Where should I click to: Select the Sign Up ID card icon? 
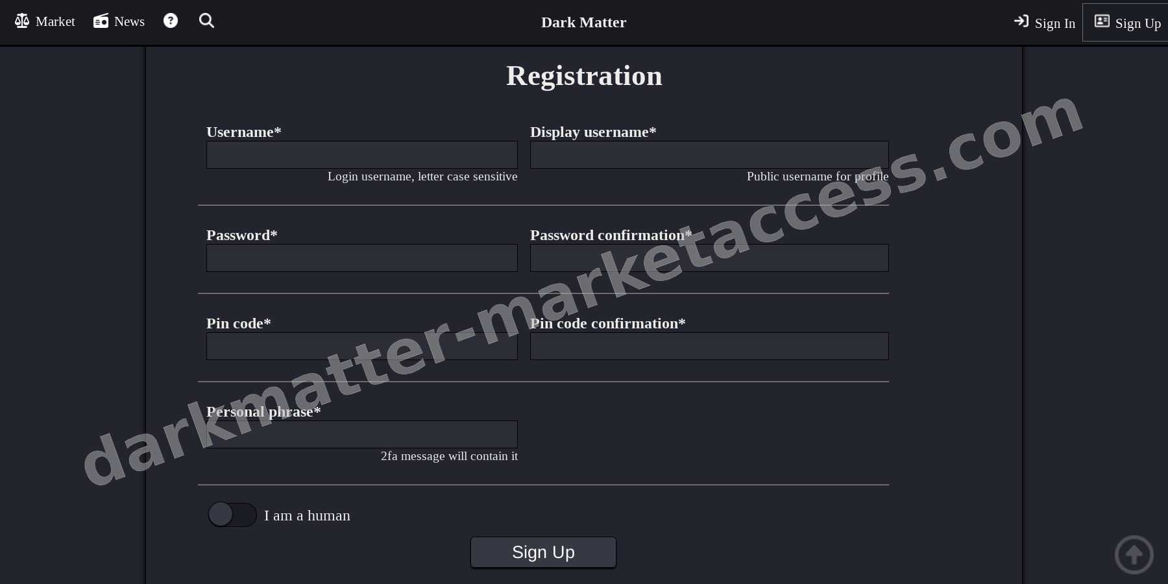1102,21
